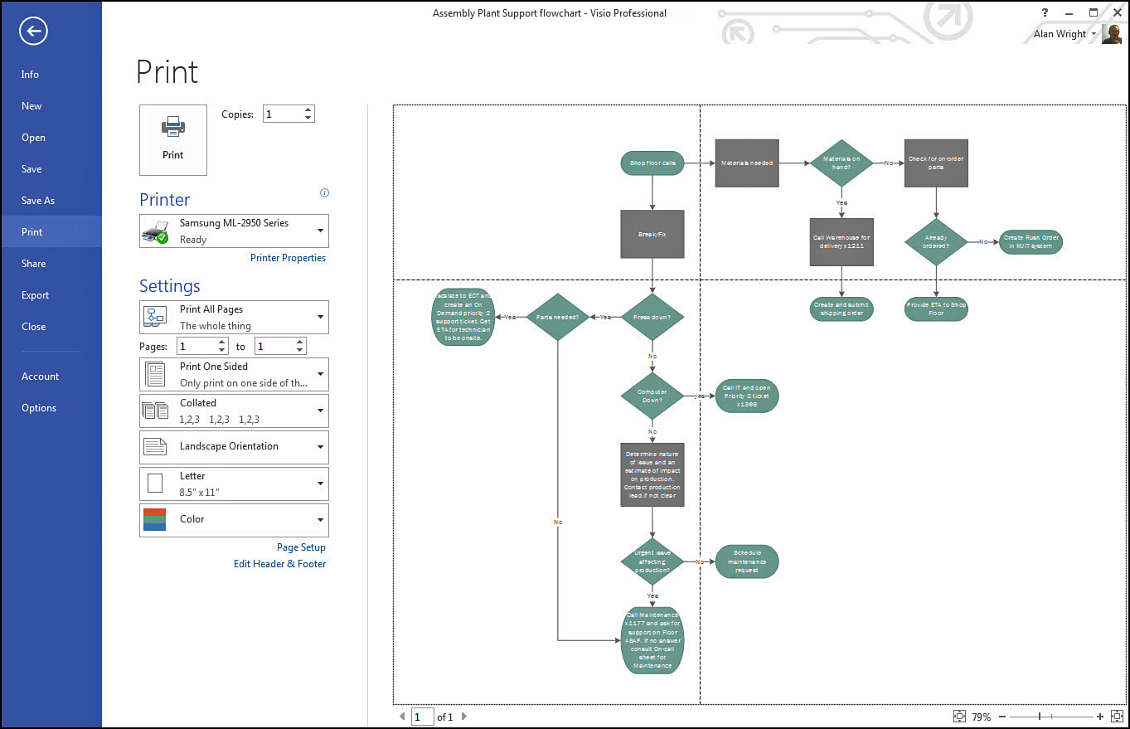Select Export in the sidebar

51,295
